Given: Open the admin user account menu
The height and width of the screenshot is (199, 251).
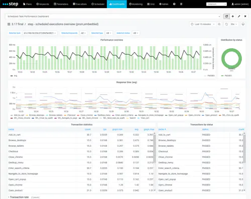Looking at the screenshot, I should (240, 4).
